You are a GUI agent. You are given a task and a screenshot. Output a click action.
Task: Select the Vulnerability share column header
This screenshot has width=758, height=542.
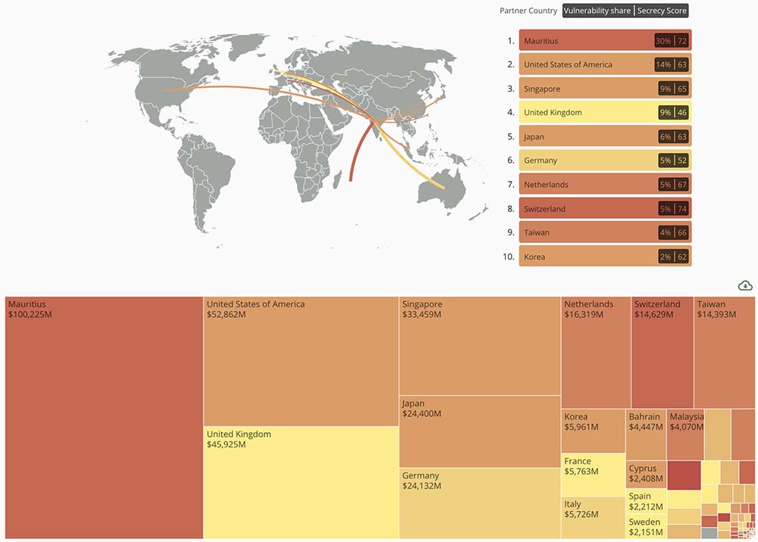pyautogui.click(x=597, y=11)
